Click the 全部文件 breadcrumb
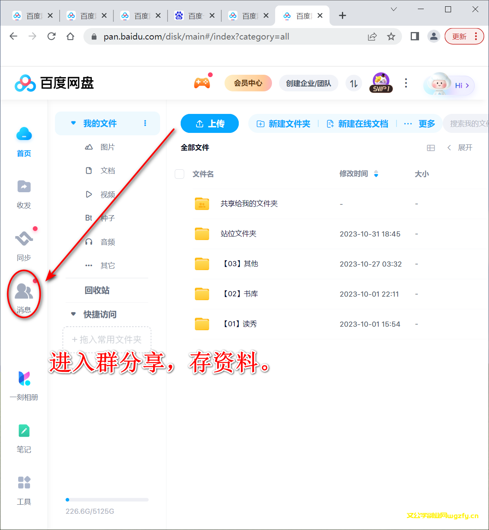Screen dimensions: 489x530 (195, 148)
